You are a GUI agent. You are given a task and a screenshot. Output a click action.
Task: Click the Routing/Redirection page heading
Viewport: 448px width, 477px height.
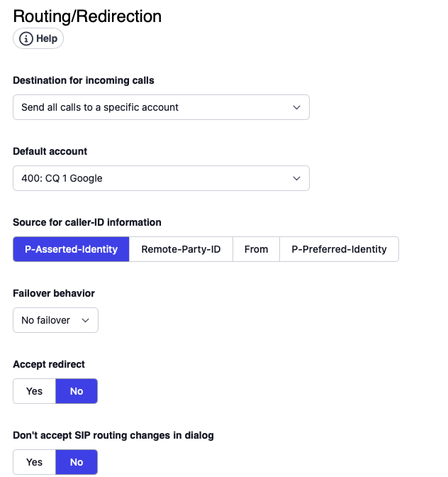[87, 16]
